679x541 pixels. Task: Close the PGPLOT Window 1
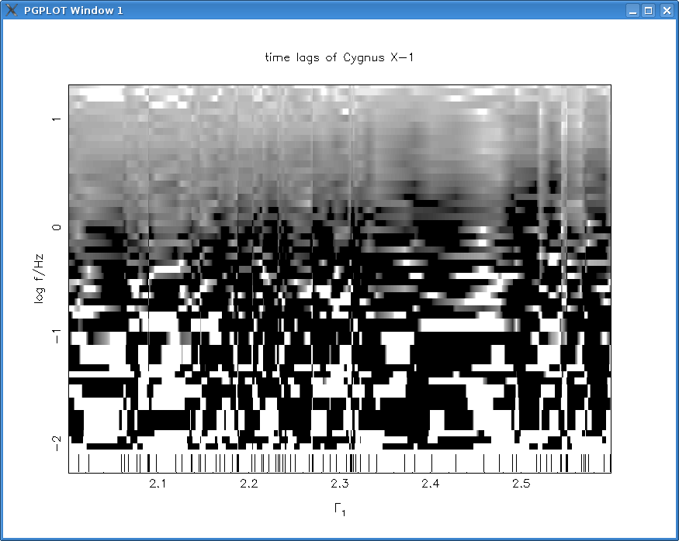tap(667, 10)
